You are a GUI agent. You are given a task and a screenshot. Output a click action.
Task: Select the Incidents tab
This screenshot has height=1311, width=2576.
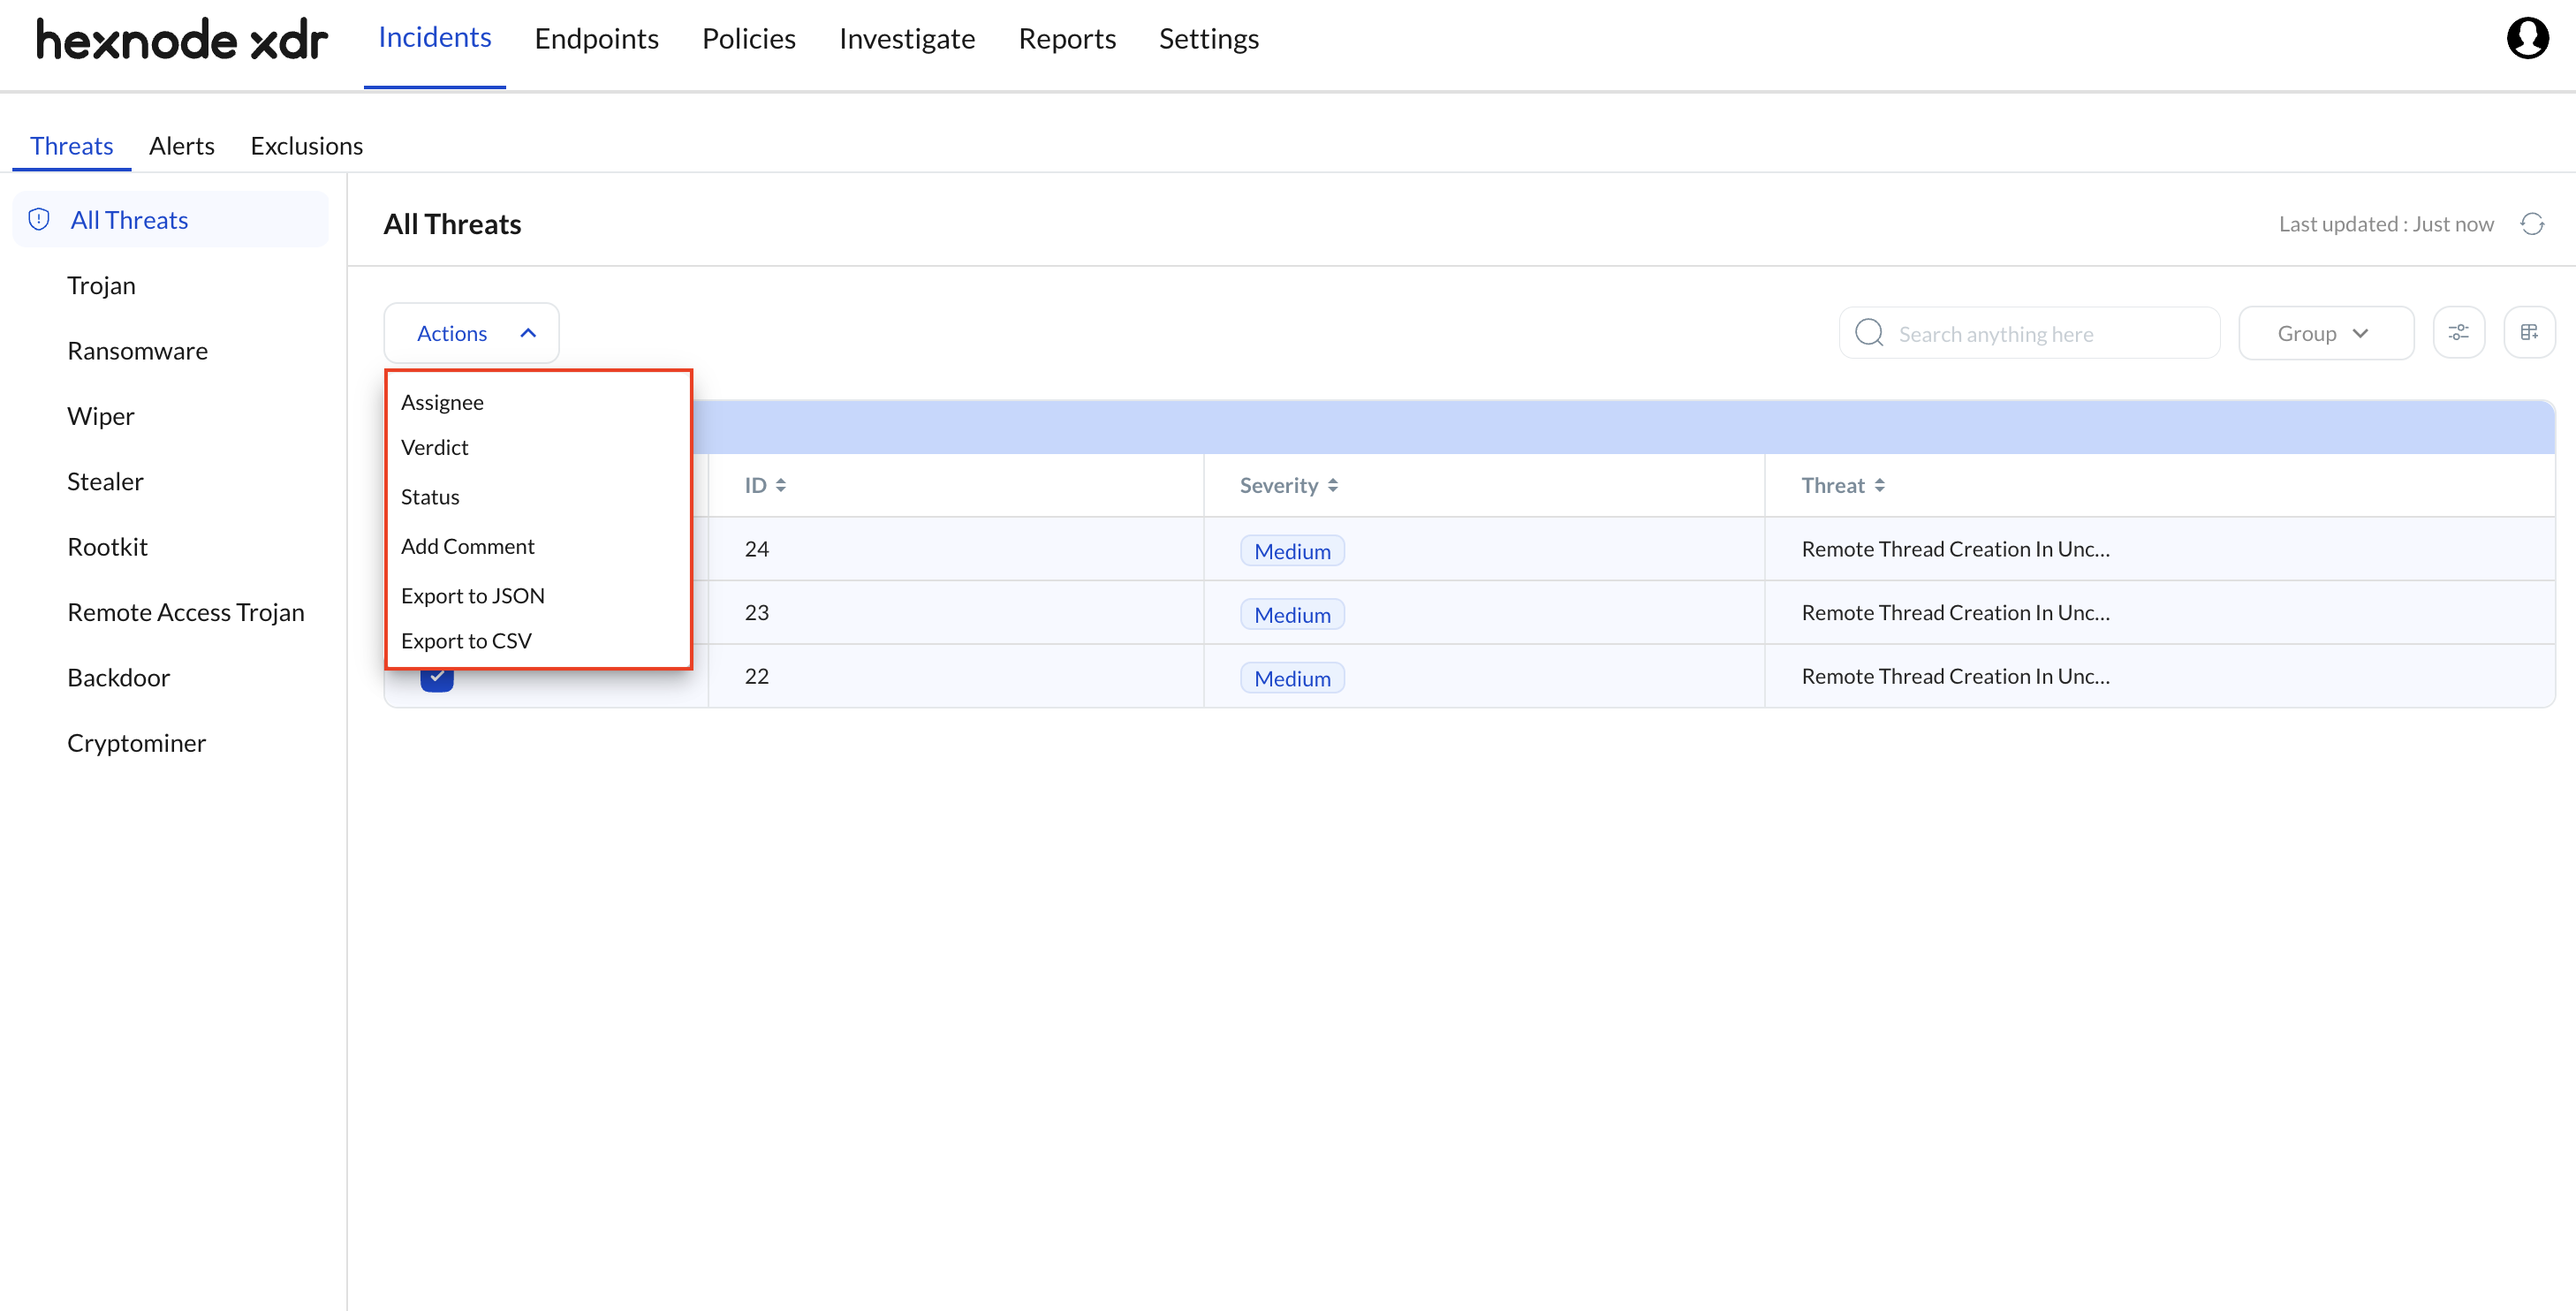click(434, 38)
